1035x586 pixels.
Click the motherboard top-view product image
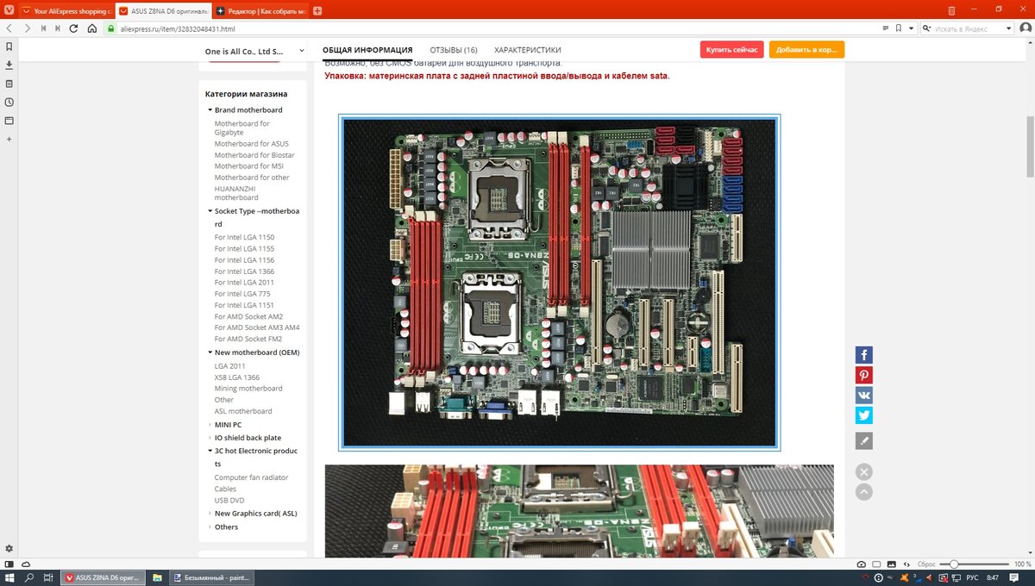click(x=560, y=283)
